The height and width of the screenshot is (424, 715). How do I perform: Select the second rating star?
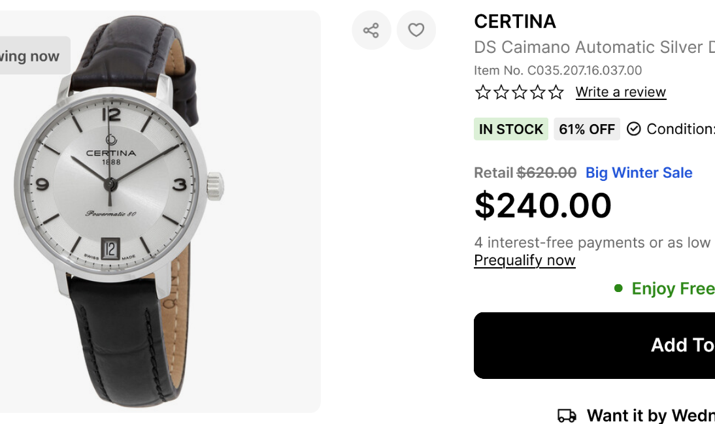[501, 93]
